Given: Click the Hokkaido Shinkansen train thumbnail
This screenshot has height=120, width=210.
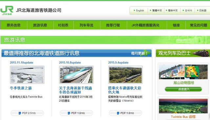Looking at the screenshot, I should click(76, 75).
